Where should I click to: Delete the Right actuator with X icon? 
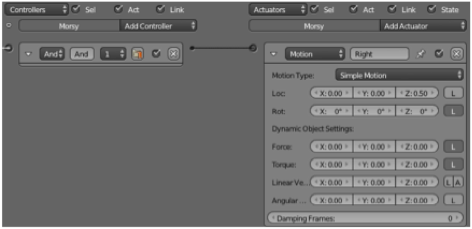457,54
